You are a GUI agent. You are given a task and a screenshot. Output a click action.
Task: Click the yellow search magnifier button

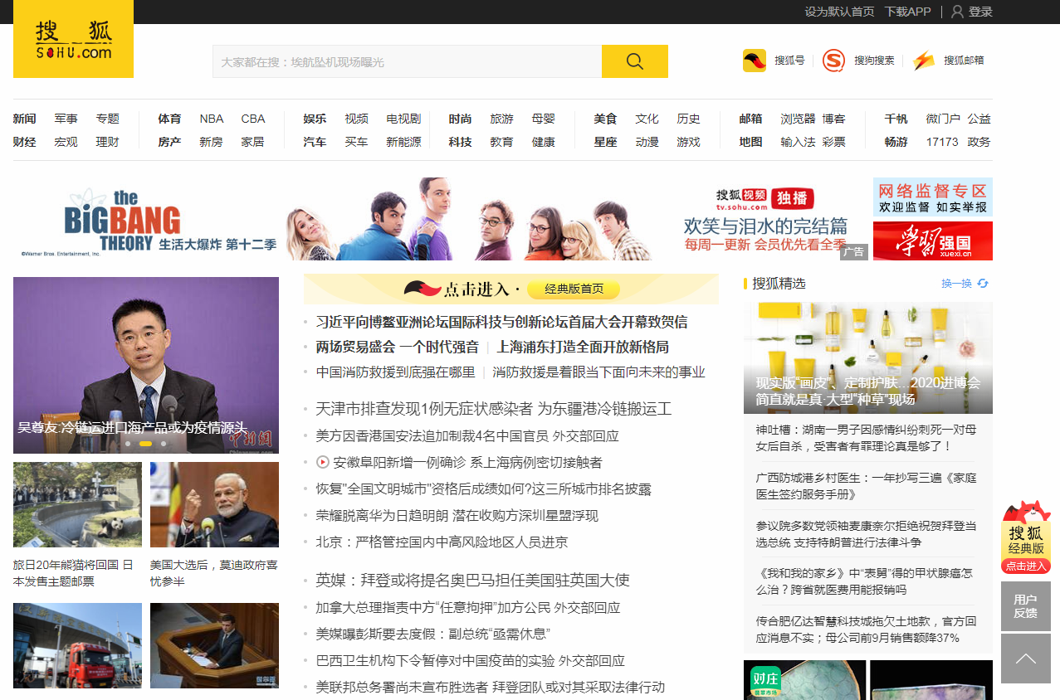[635, 61]
